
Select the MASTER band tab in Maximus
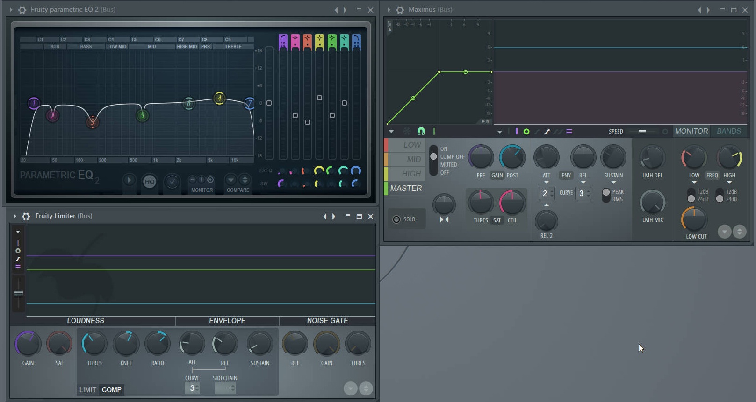[405, 189]
